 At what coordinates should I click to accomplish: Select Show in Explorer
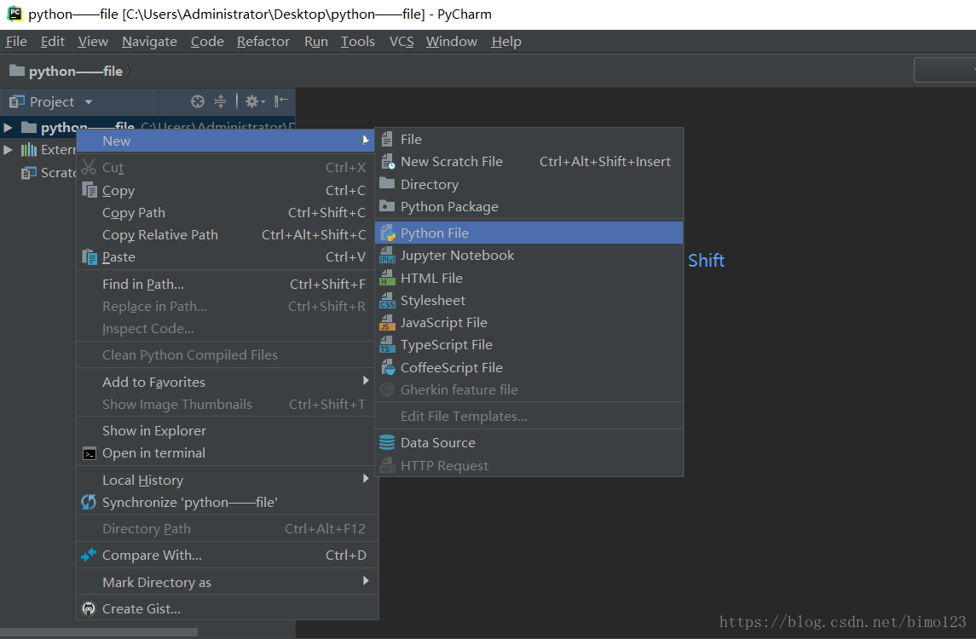coord(225,430)
